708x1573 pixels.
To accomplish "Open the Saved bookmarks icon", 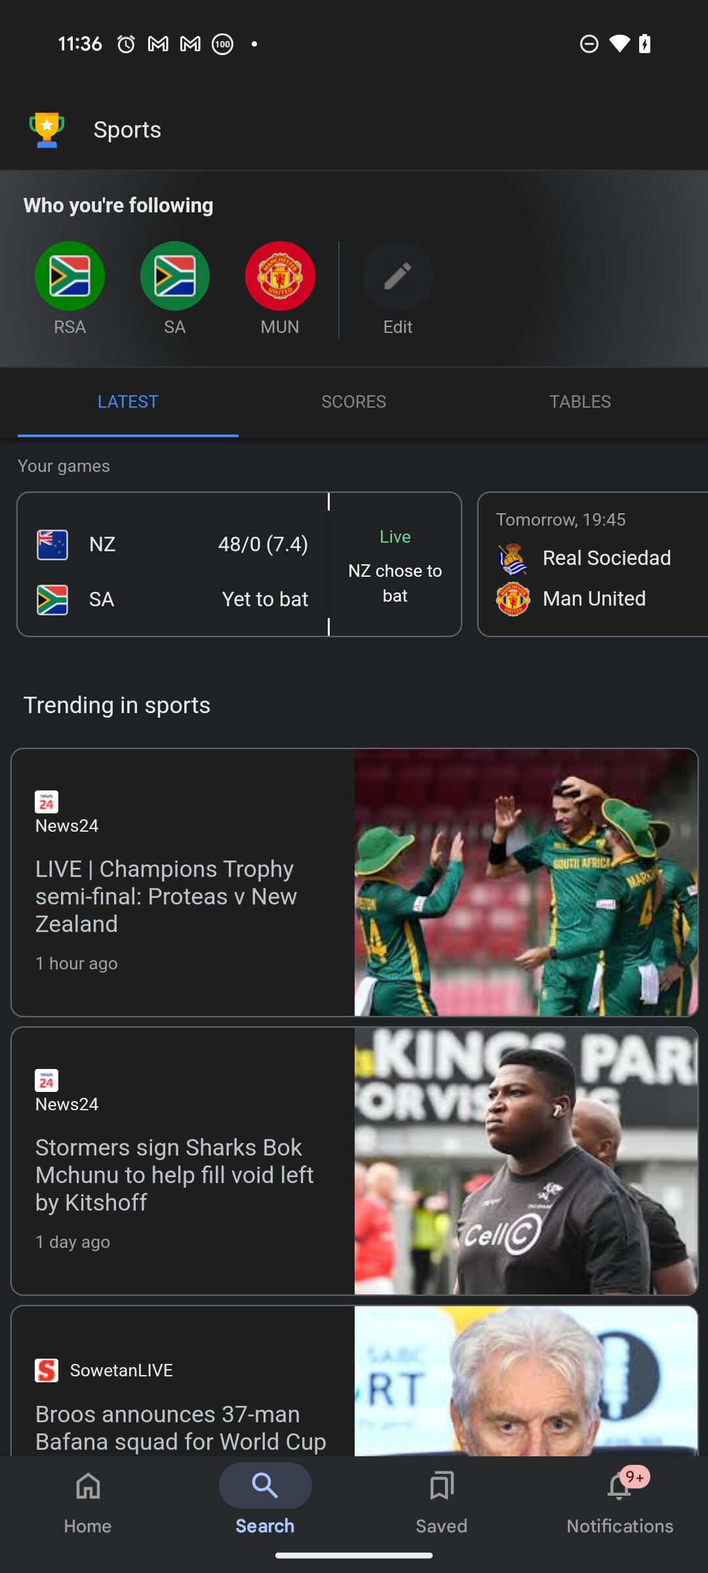I will [x=441, y=1486].
